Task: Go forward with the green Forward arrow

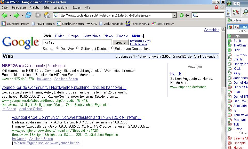Action: 16,15
